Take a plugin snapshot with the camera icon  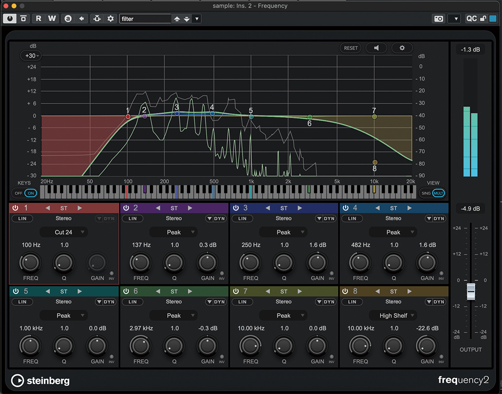[x=438, y=19]
